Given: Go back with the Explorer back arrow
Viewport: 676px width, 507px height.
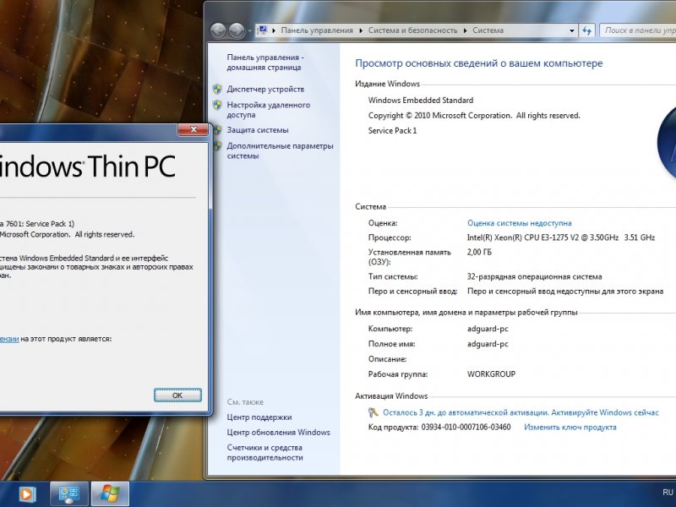Looking at the screenshot, I should pyautogui.click(x=218, y=30).
